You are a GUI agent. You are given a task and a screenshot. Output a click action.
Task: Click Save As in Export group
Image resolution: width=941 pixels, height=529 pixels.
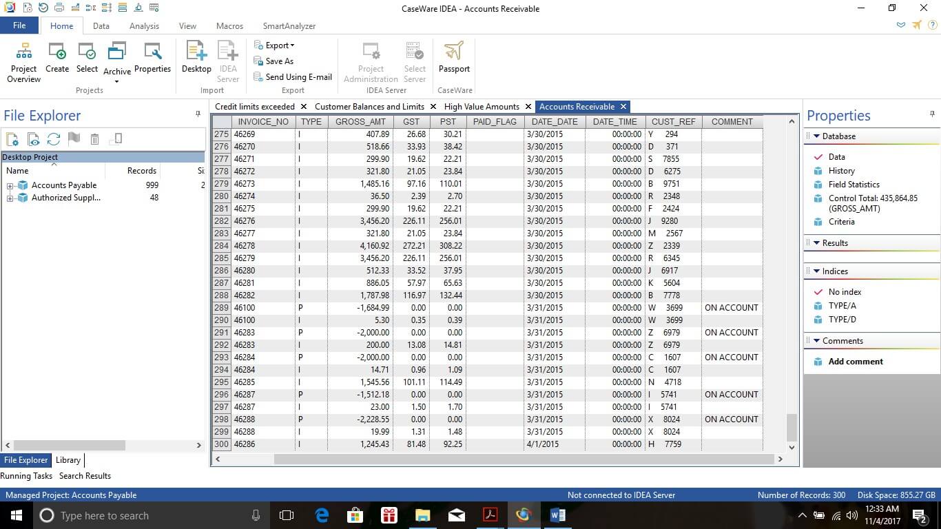coord(273,61)
